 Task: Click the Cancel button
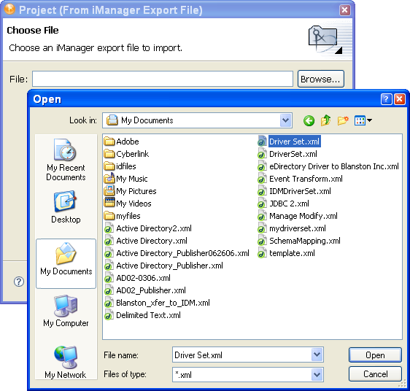point(375,374)
